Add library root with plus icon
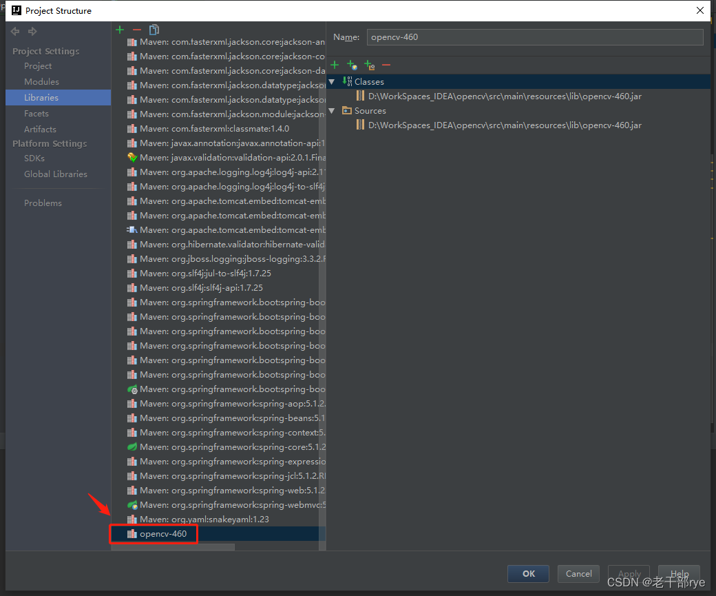 [x=335, y=65]
